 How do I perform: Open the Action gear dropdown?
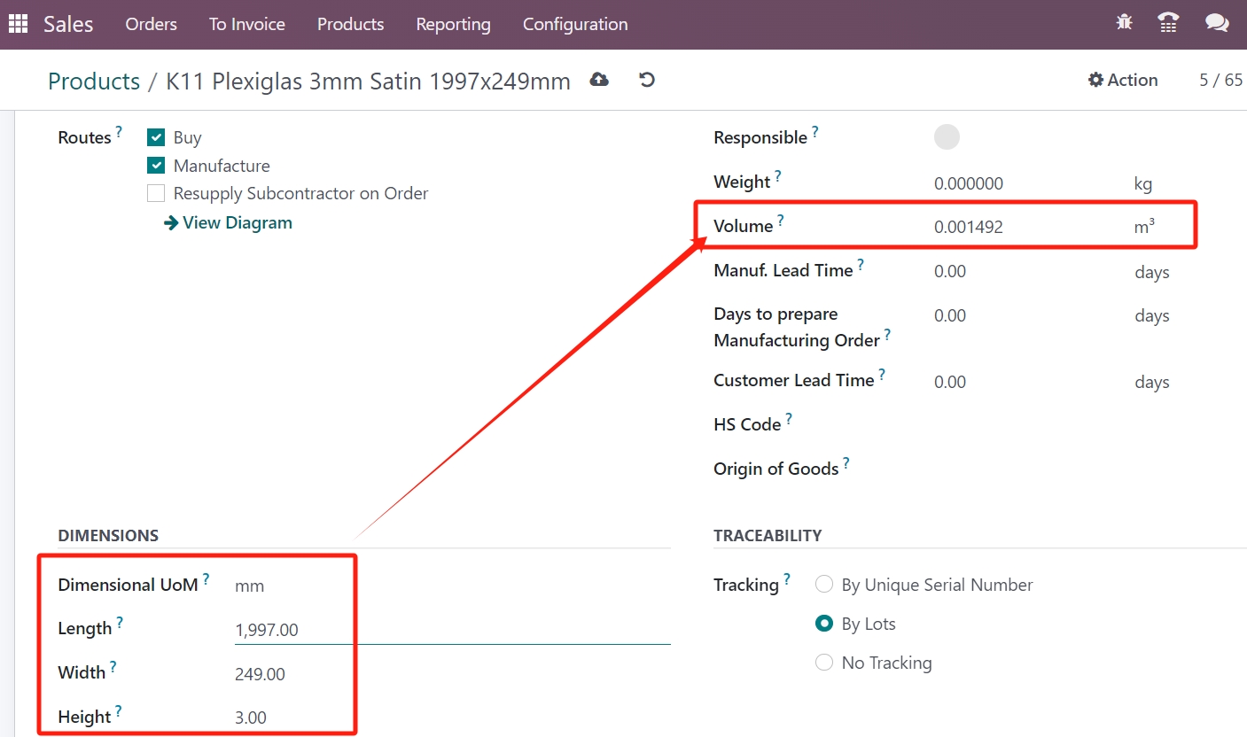click(x=1123, y=80)
